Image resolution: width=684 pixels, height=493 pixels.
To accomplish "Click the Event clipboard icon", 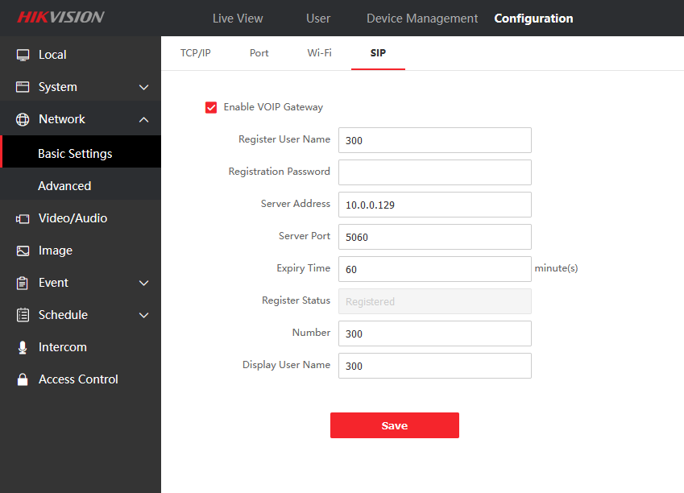I will [23, 283].
